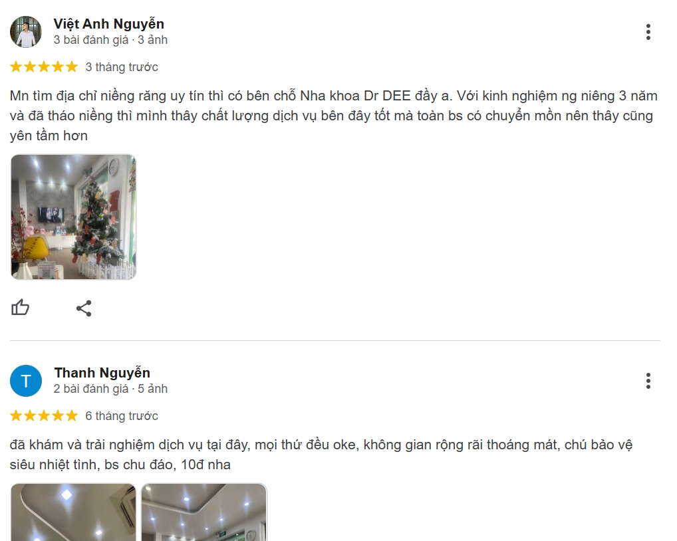677x541 pixels.
Task: Click '2 bài đánh giá · 5 ảnh' details
Action: (x=110, y=389)
